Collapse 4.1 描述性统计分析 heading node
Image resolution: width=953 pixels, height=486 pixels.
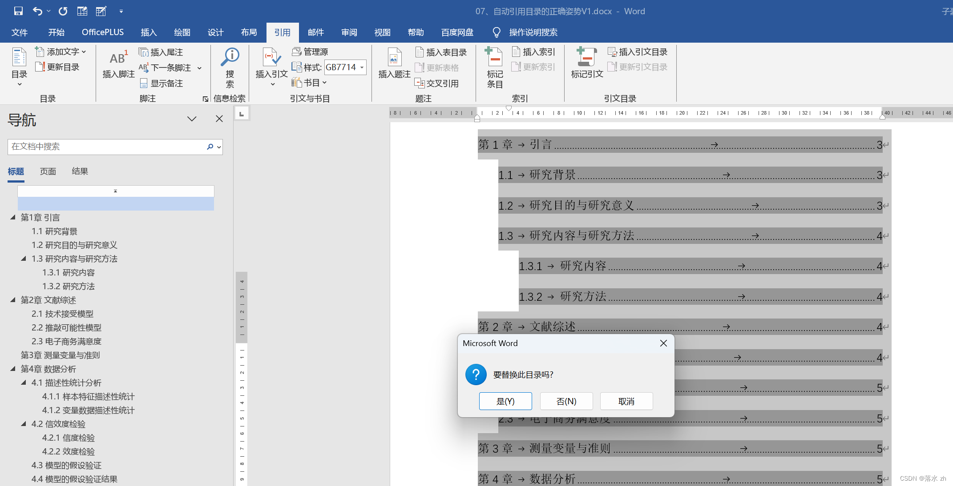[24, 382]
